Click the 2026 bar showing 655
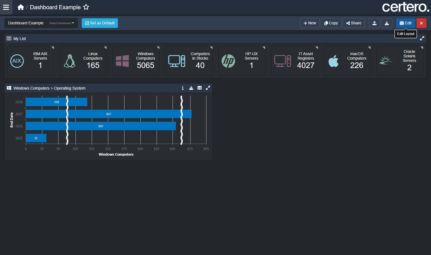 [x=101, y=126]
